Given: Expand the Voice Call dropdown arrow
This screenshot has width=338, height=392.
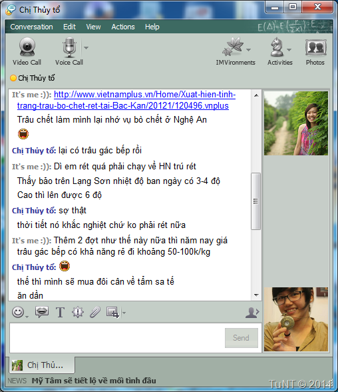Looking at the screenshot, I should point(86,47).
